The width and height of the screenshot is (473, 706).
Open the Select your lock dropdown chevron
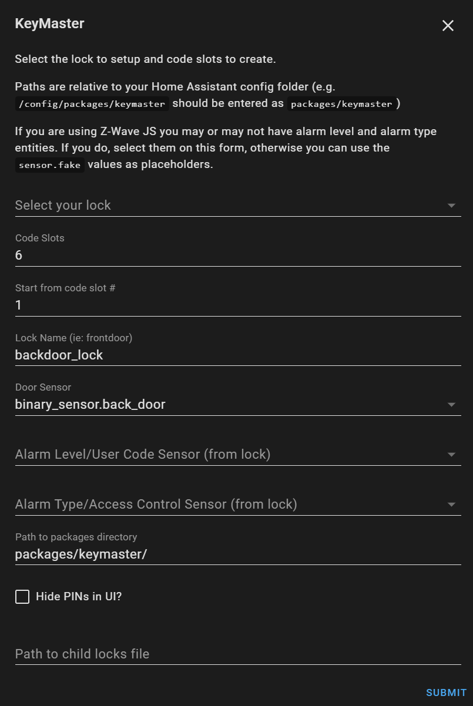pyautogui.click(x=451, y=206)
